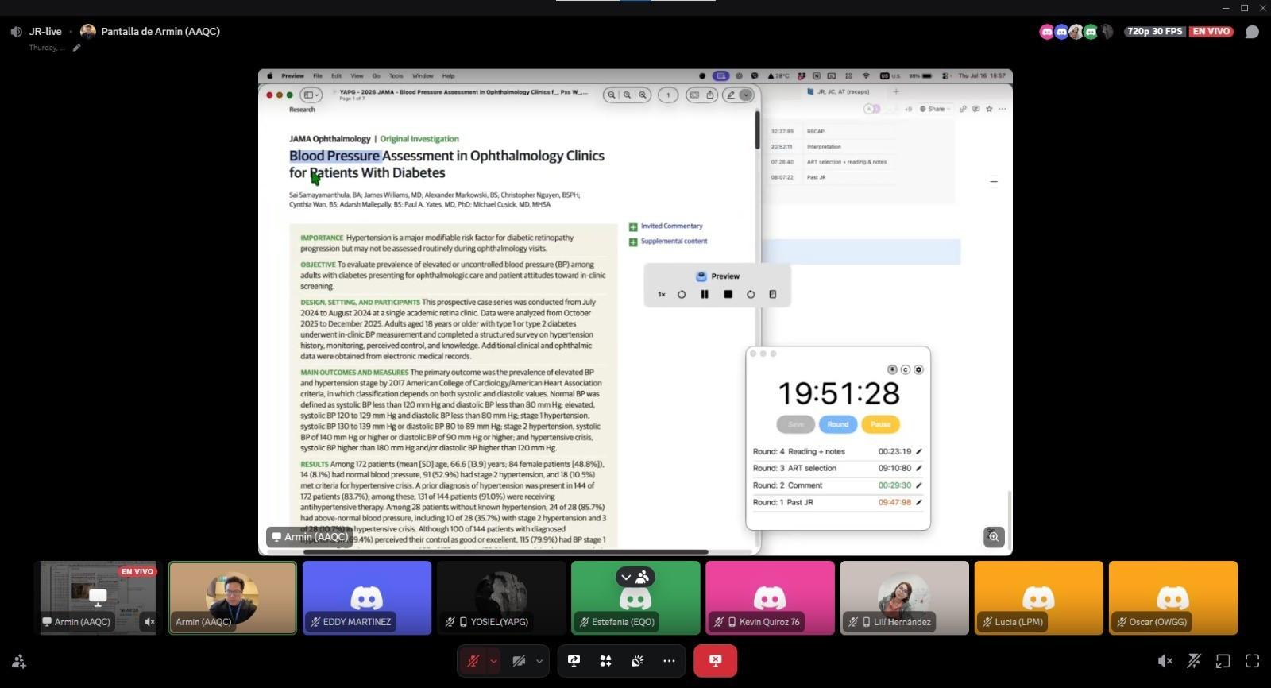Edit Round 1 Past JR entry
The height and width of the screenshot is (688, 1271).
[x=919, y=502]
